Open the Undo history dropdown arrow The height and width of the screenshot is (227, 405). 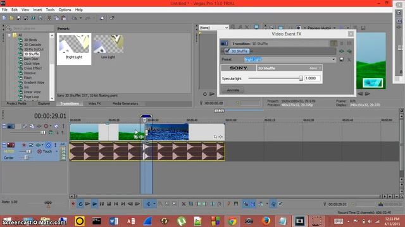pos(80,18)
